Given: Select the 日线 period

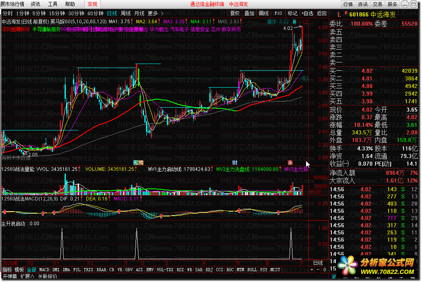Looking at the screenshot, I should click(112, 13).
